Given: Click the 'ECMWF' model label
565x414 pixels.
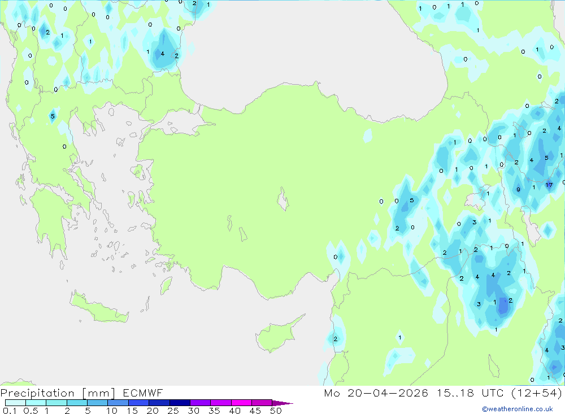Looking at the screenshot, I should pyautogui.click(x=143, y=393).
